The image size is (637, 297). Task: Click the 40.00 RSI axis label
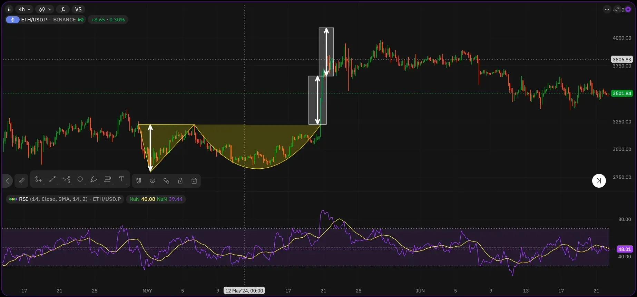(x=624, y=257)
